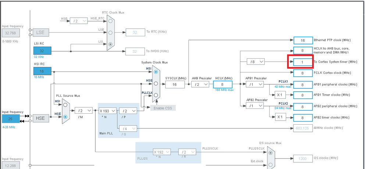Click the LSI RC value box 32
Viewport: 367px width, 169px height.
coord(42,51)
